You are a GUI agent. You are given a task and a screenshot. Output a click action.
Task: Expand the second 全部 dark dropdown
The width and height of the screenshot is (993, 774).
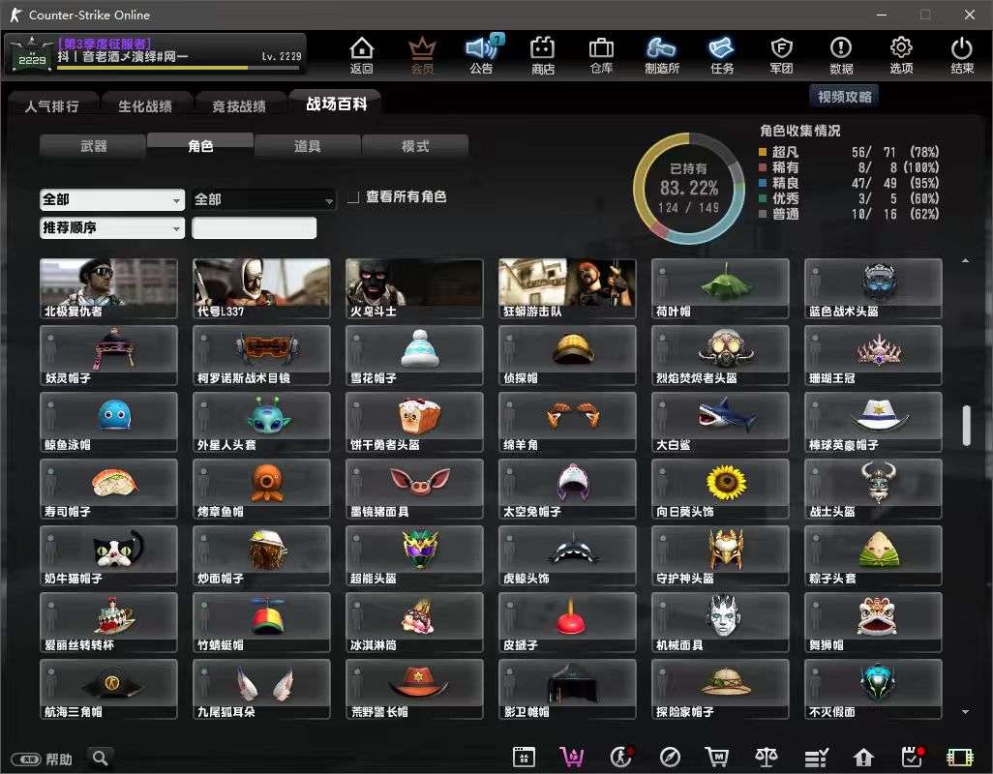[x=263, y=200]
